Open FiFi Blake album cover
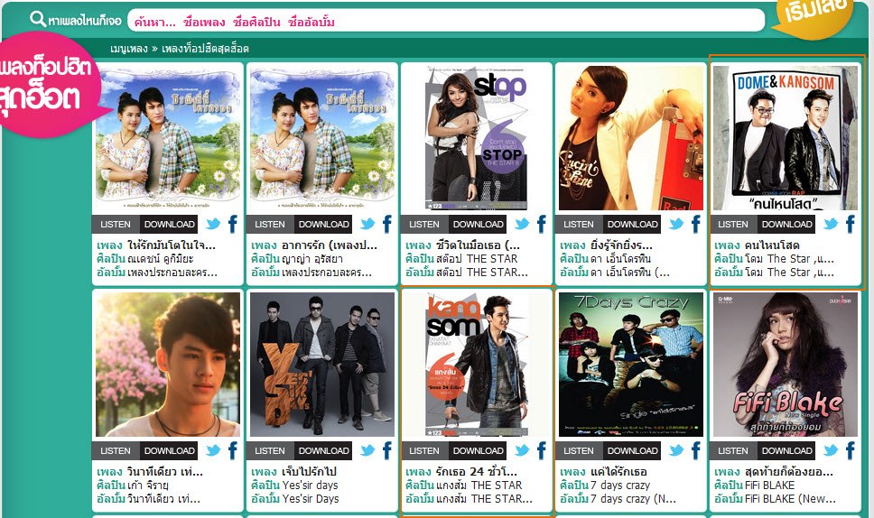 pyautogui.click(x=786, y=365)
